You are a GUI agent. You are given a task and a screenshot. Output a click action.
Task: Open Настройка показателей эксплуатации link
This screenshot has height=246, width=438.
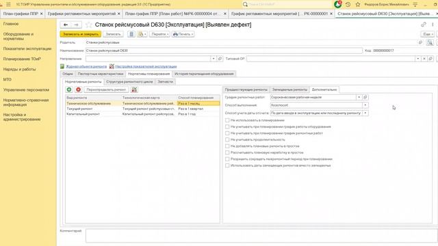click(146, 66)
